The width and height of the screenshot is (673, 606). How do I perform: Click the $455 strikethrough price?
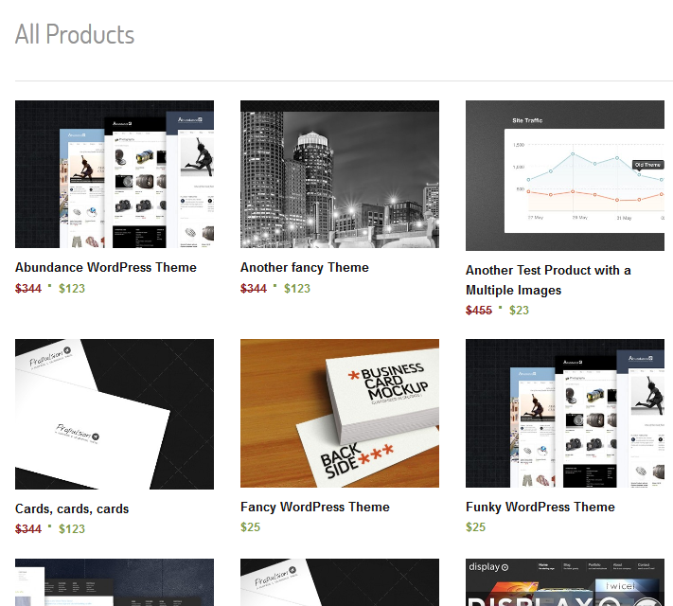point(479,310)
